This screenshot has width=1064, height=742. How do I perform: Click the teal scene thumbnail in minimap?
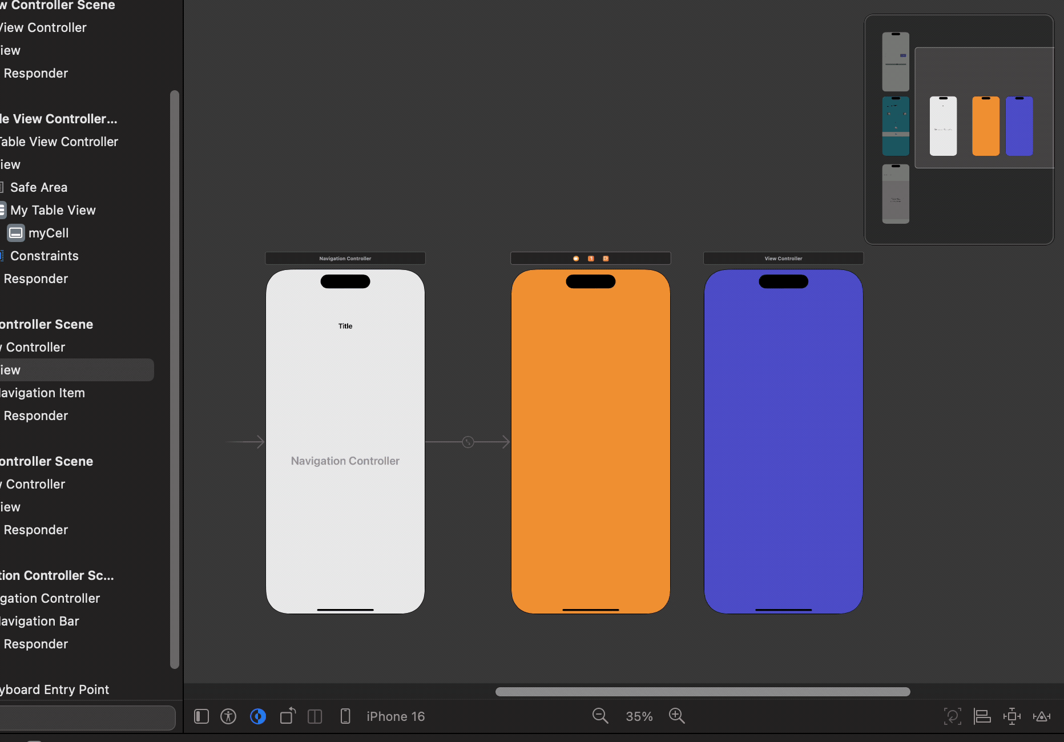[x=896, y=126]
